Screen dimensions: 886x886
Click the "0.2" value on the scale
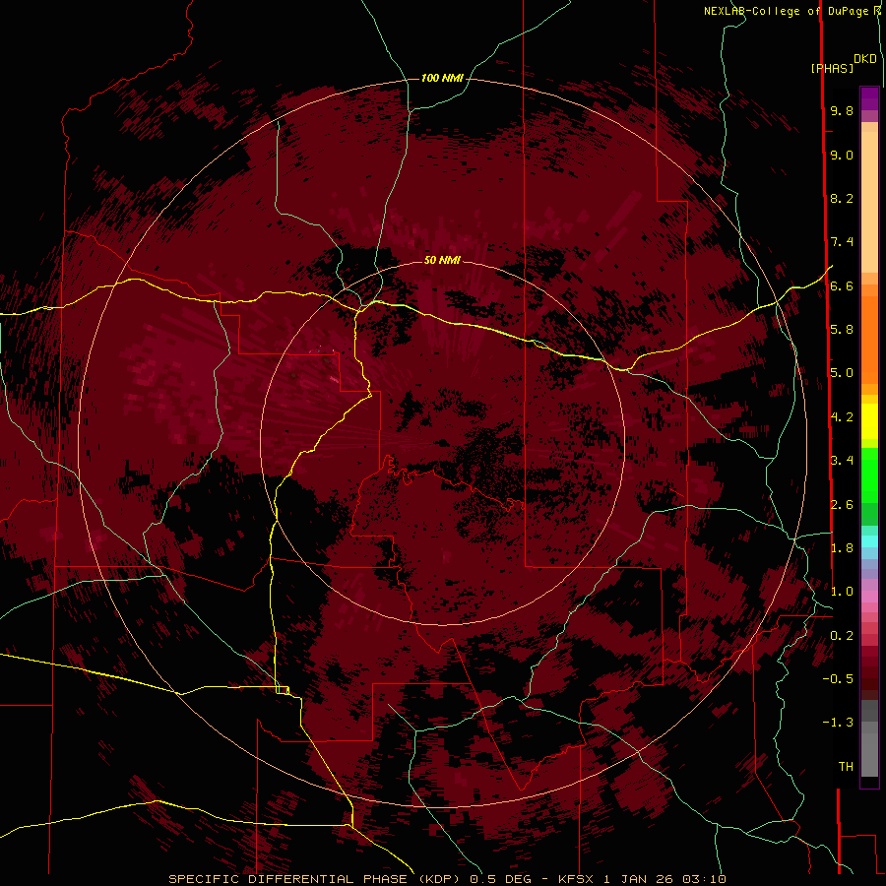pyautogui.click(x=842, y=636)
